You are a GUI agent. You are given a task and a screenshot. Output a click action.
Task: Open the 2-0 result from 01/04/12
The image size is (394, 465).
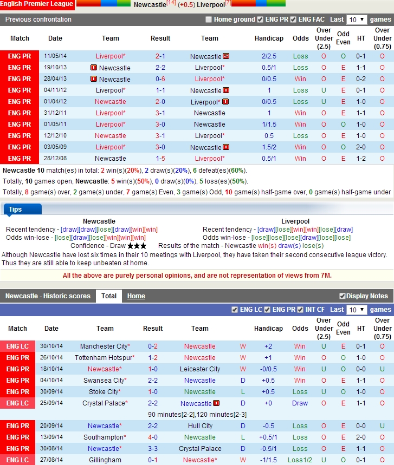[x=160, y=102]
